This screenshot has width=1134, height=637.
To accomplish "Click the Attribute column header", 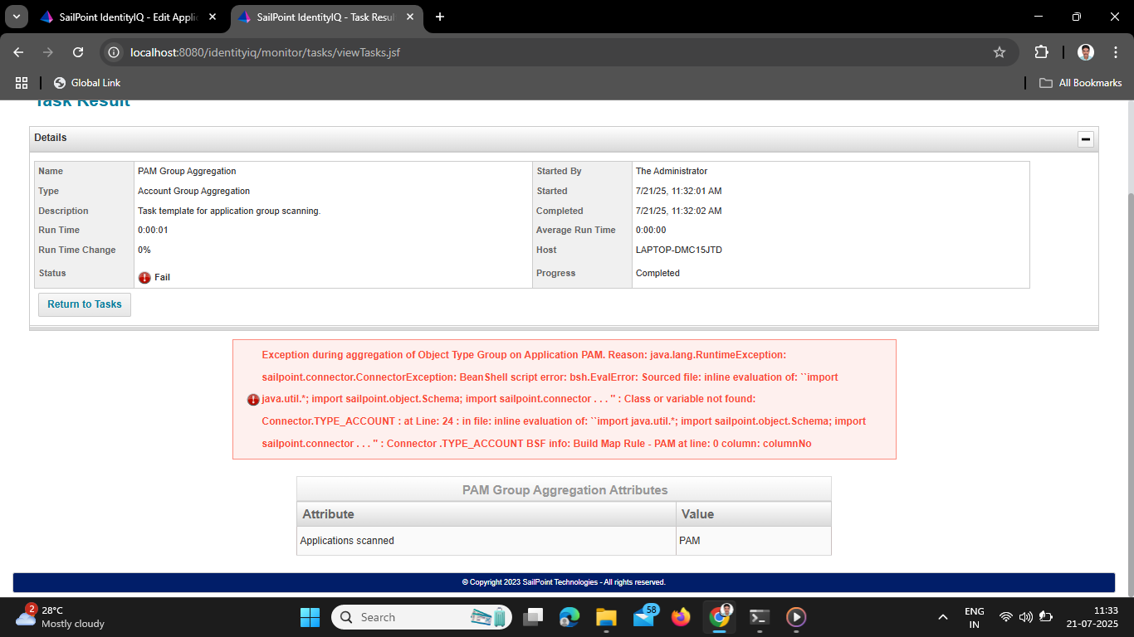I will point(486,514).
